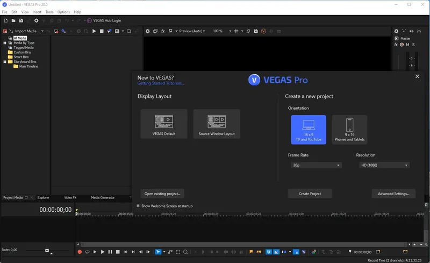Solo the Master bus
430x263 pixels.
(x=413, y=45)
